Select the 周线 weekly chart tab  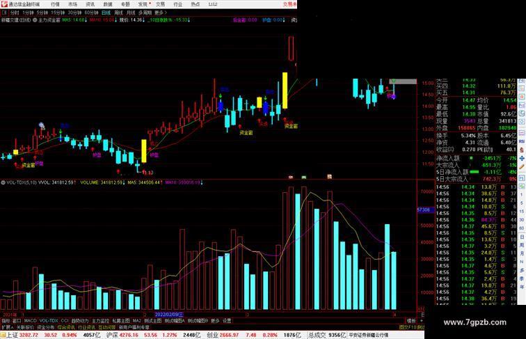[x=118, y=13]
